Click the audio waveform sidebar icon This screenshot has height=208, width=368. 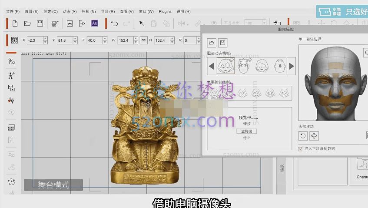(11, 101)
